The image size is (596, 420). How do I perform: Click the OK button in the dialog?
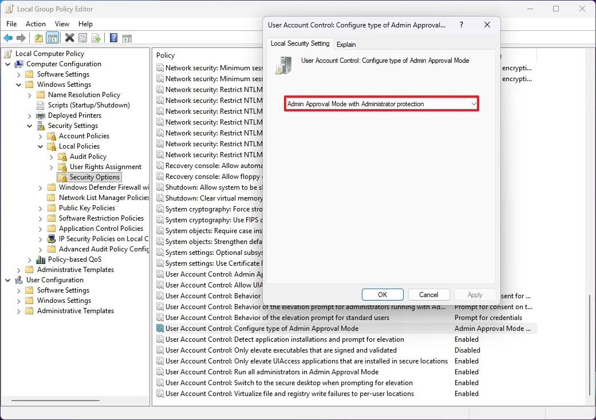pyautogui.click(x=382, y=294)
